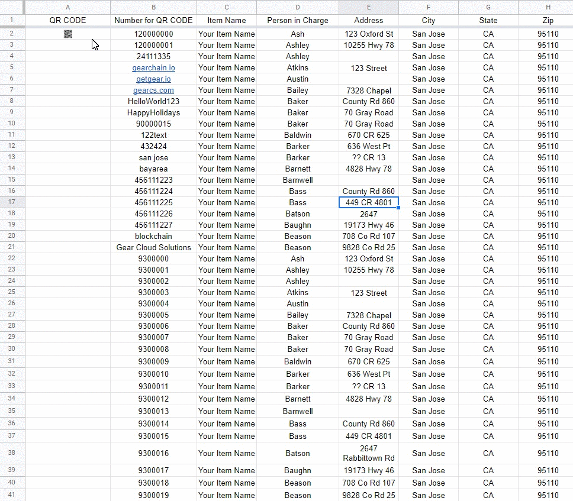Viewport: 573px width, 501px height.
Task: Select column G header
Action: (x=488, y=7)
